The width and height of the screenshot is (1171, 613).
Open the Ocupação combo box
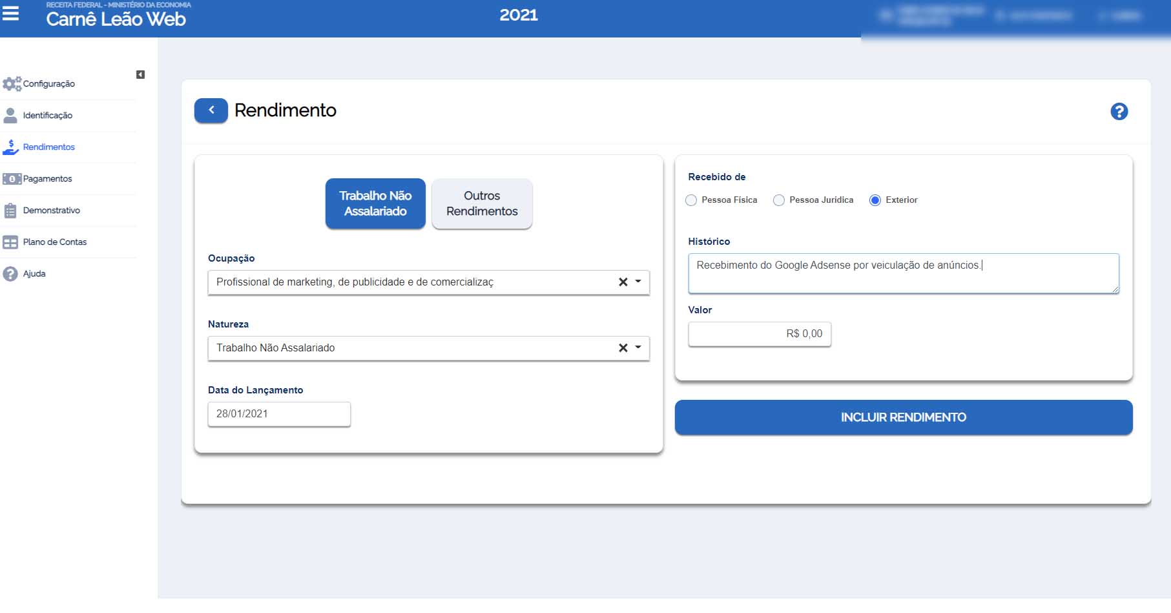click(428, 282)
